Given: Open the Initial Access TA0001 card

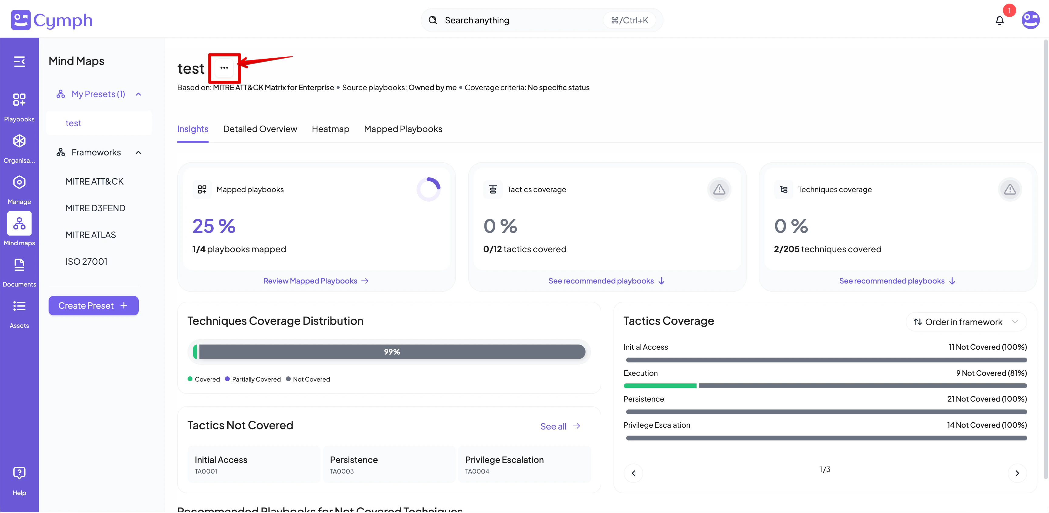Looking at the screenshot, I should (254, 464).
